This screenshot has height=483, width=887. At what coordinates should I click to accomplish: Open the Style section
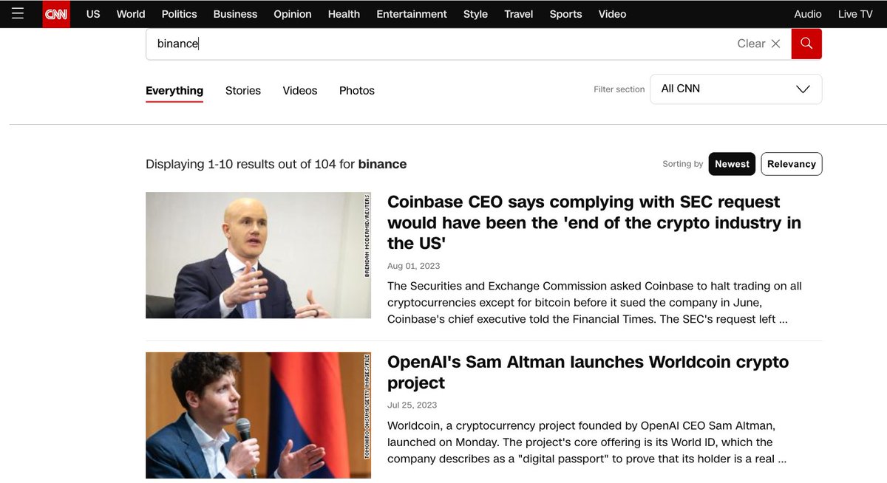pos(475,14)
